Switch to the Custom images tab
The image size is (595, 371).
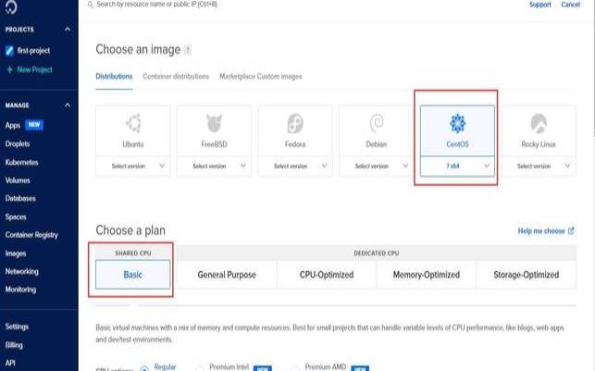tap(279, 76)
